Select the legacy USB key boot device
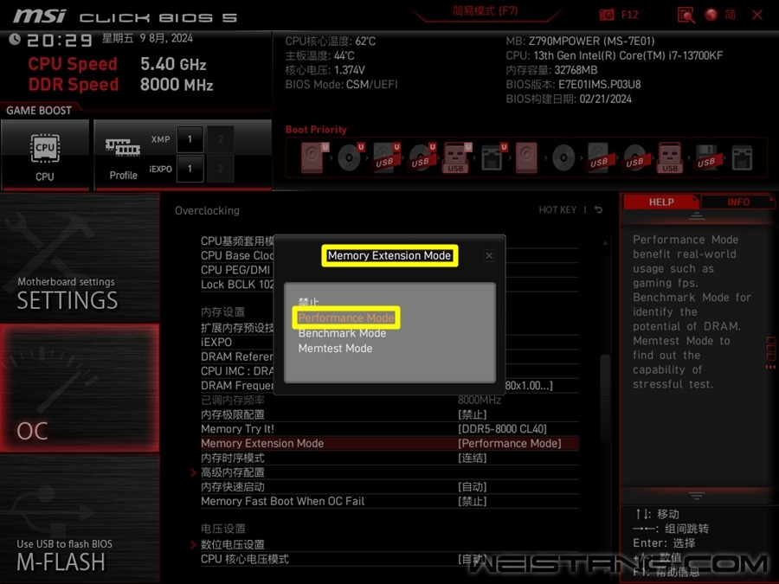 [670, 157]
